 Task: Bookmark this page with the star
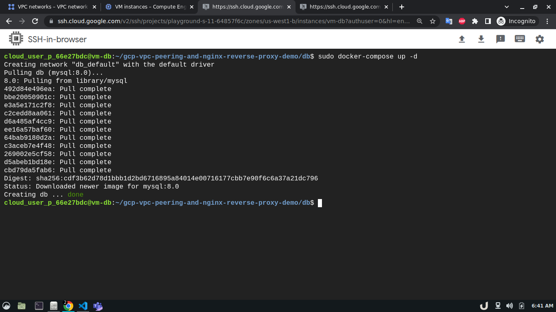[x=433, y=21]
